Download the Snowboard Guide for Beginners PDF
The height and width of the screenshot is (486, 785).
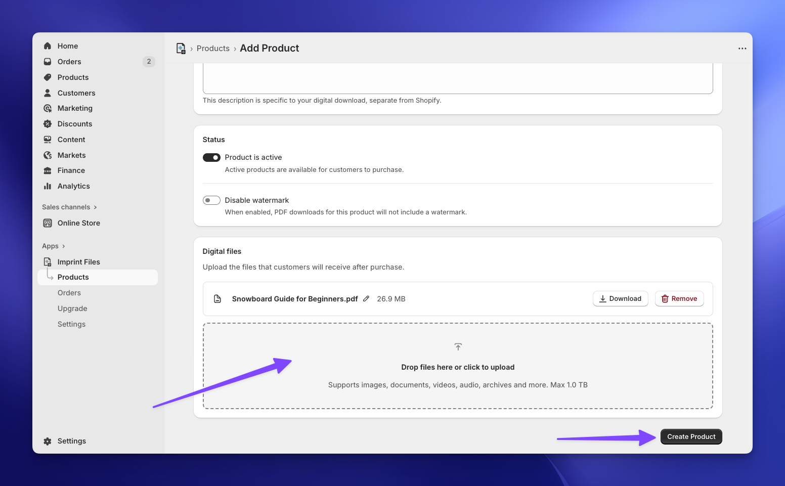620,298
